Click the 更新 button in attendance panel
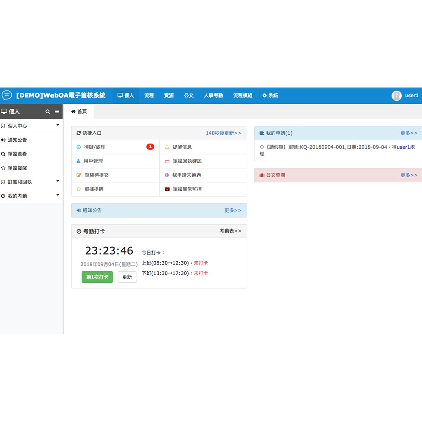The width and height of the screenshot is (422, 422). (127, 277)
